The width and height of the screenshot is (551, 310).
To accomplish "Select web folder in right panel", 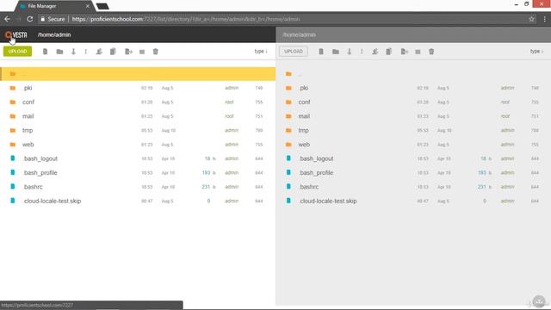I will [x=413, y=145].
